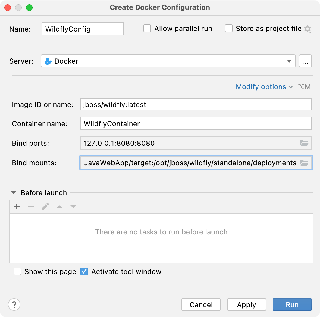Browse bind ports with folder icon
Viewport: 320px width, 317px height.
tap(305, 143)
